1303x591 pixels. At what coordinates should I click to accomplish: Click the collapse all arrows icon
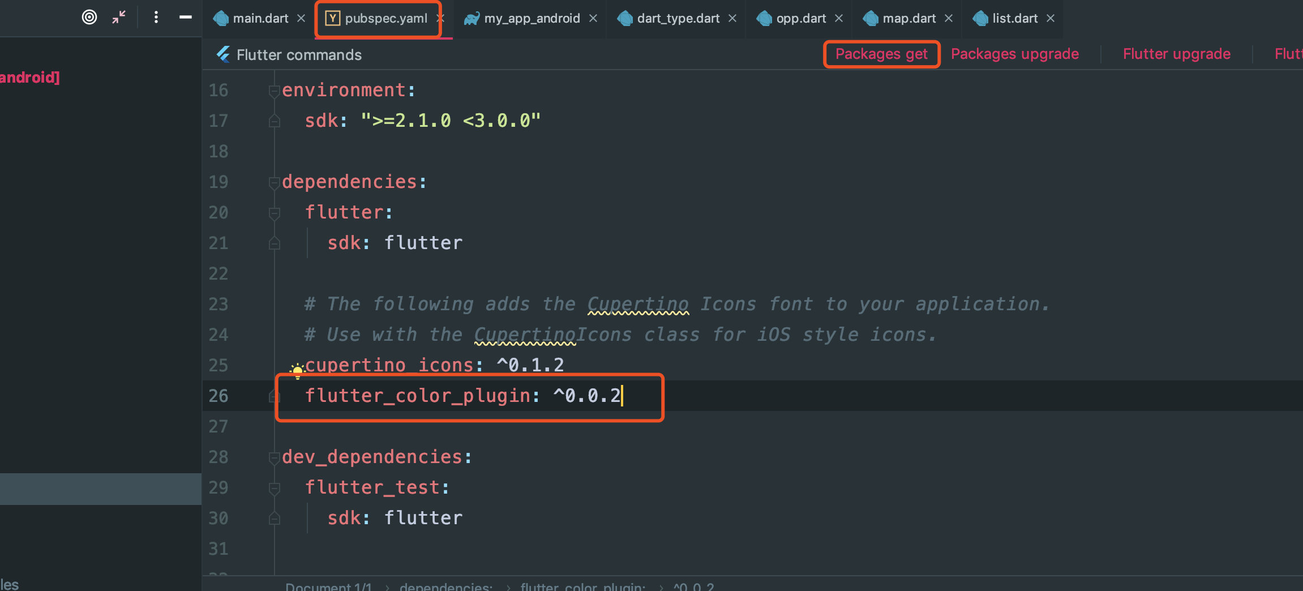pyautogui.click(x=119, y=18)
